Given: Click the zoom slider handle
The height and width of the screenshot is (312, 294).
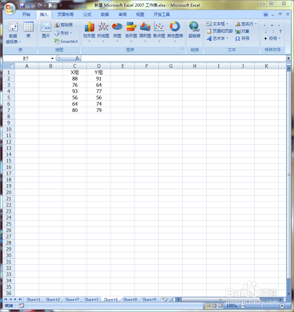Looking at the screenshot, I should pyautogui.click(x=262, y=306).
